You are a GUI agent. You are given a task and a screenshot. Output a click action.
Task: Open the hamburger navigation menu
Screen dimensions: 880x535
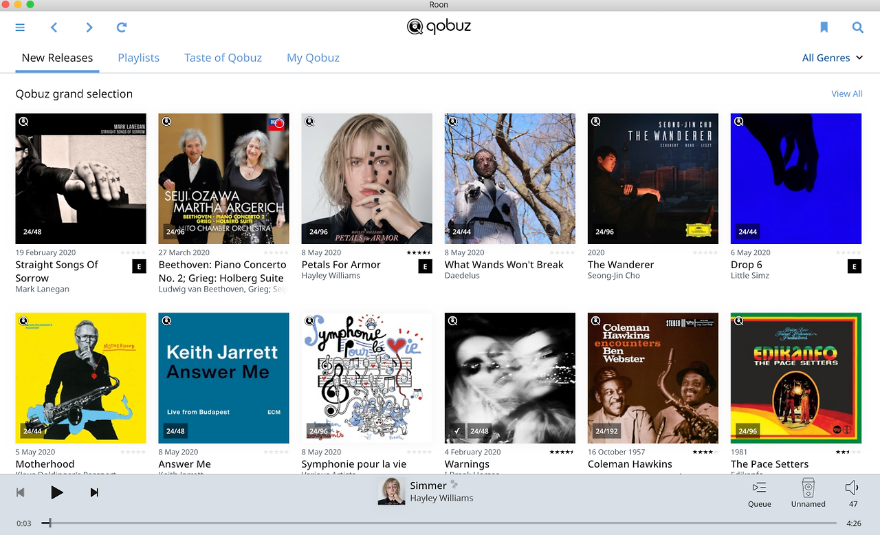click(20, 28)
